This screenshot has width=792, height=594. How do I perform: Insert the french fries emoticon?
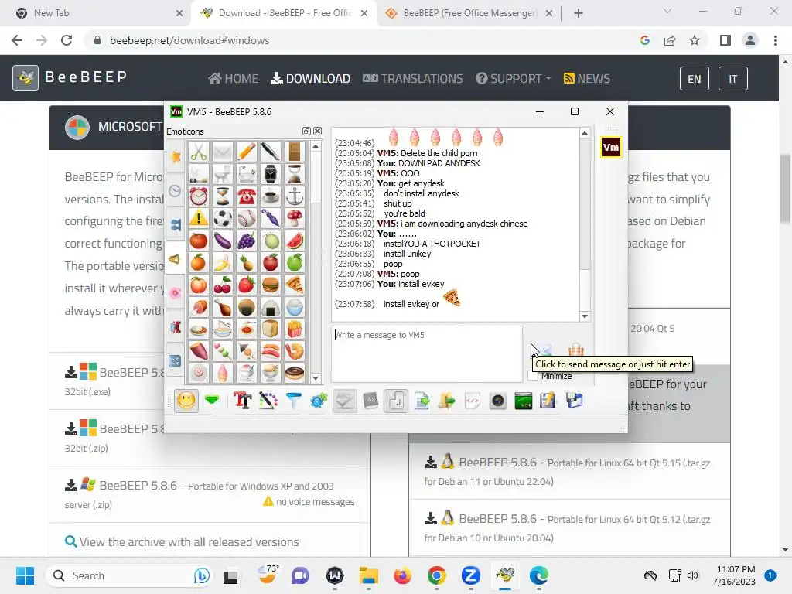(x=295, y=329)
